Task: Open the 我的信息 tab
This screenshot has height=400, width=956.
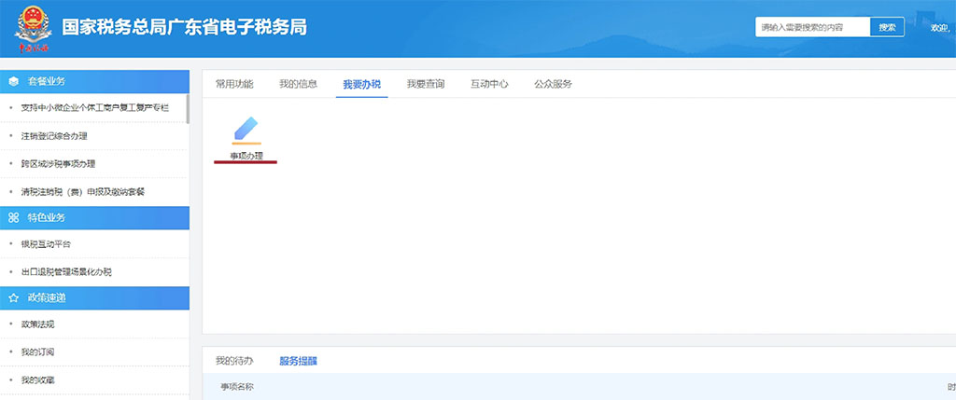Action: click(x=298, y=84)
